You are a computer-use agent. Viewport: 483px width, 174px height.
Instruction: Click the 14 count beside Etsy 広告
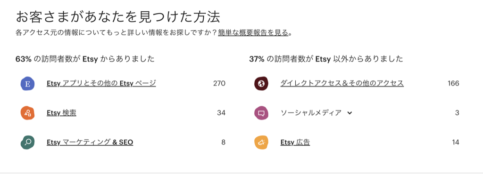coord(456,142)
